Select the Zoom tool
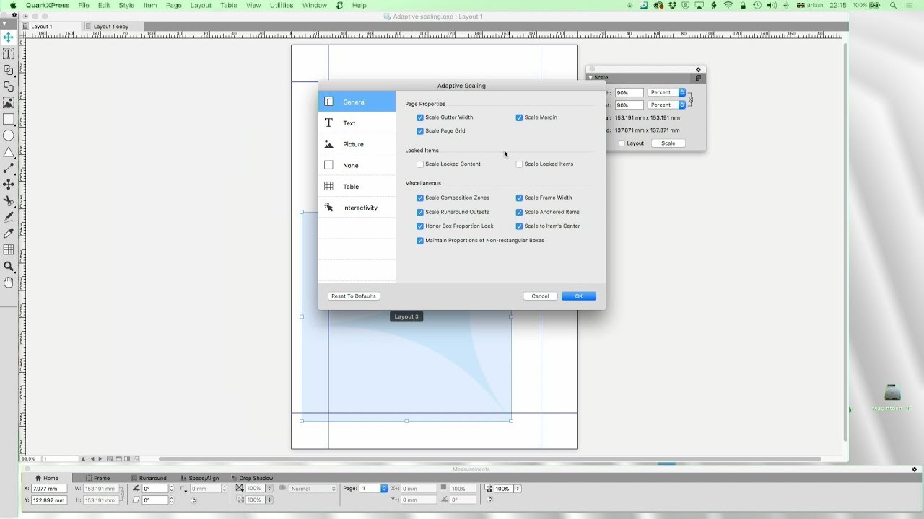This screenshot has height=519, width=924. pyautogui.click(x=9, y=267)
